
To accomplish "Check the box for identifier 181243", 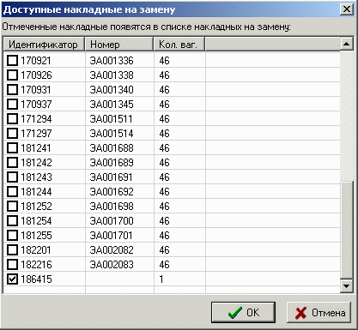I will pyautogui.click(x=12, y=177).
